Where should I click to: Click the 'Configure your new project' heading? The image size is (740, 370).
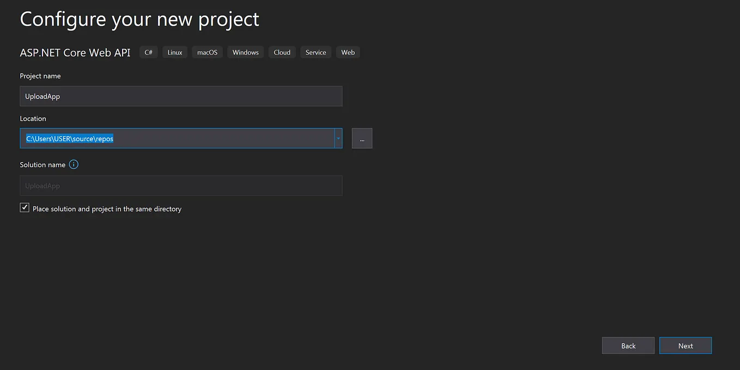click(x=139, y=19)
